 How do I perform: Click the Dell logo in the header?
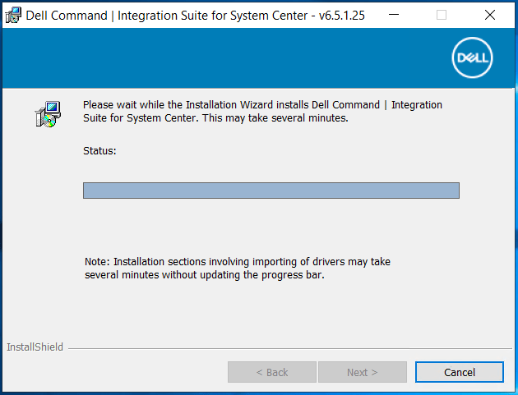pyautogui.click(x=472, y=58)
